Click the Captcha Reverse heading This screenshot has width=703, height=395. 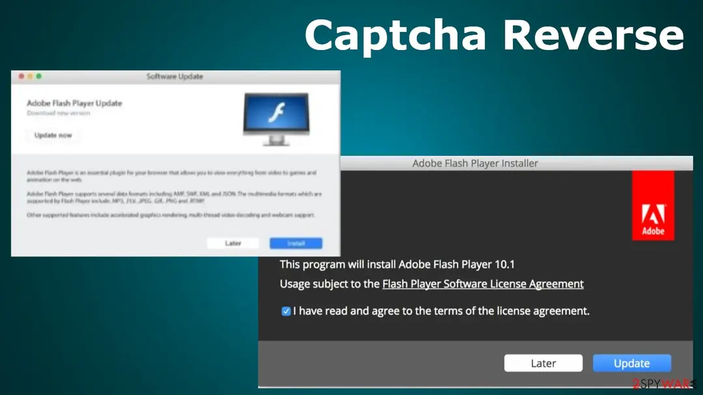coord(494,36)
